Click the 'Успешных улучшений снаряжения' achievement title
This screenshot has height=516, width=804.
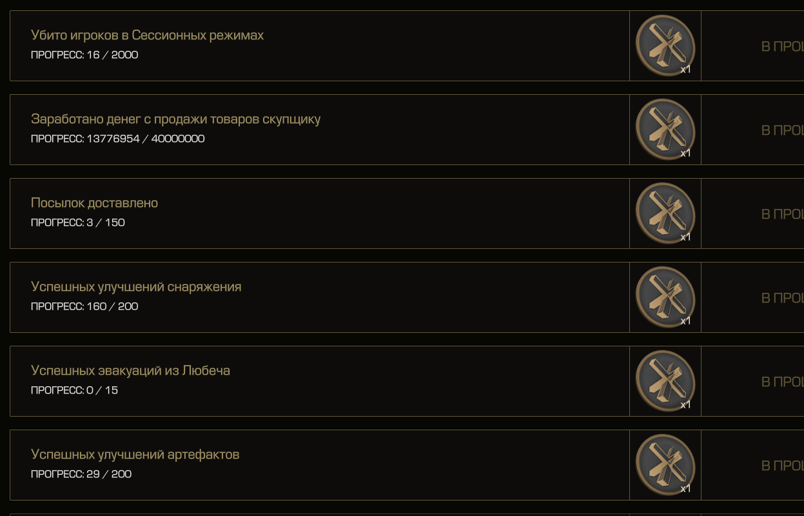pyautogui.click(x=136, y=287)
